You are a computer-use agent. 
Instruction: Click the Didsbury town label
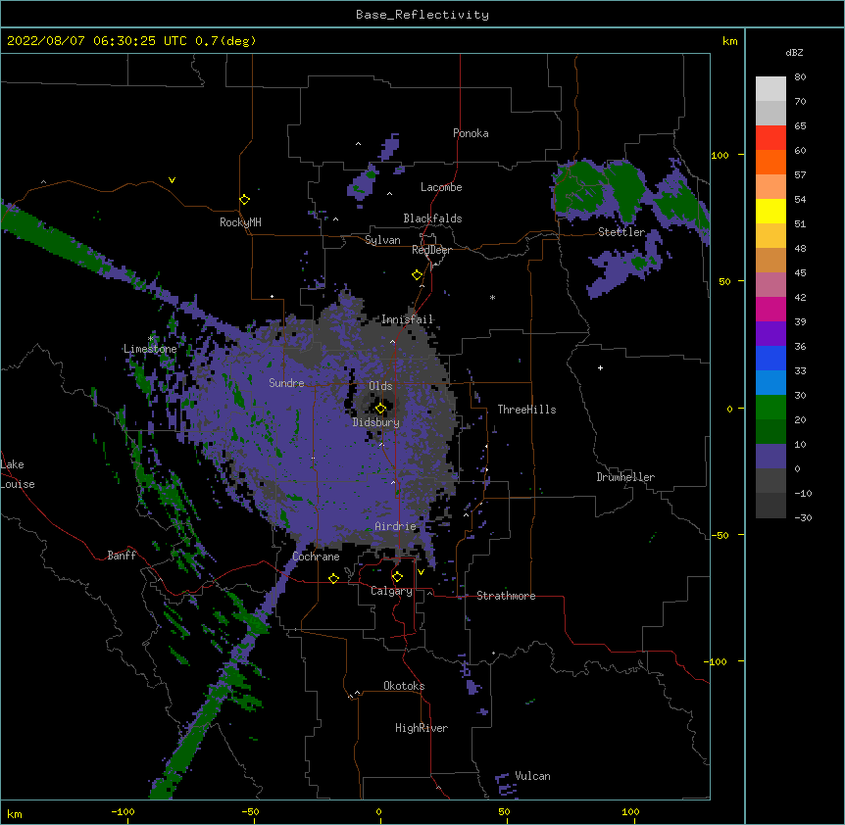(x=376, y=422)
